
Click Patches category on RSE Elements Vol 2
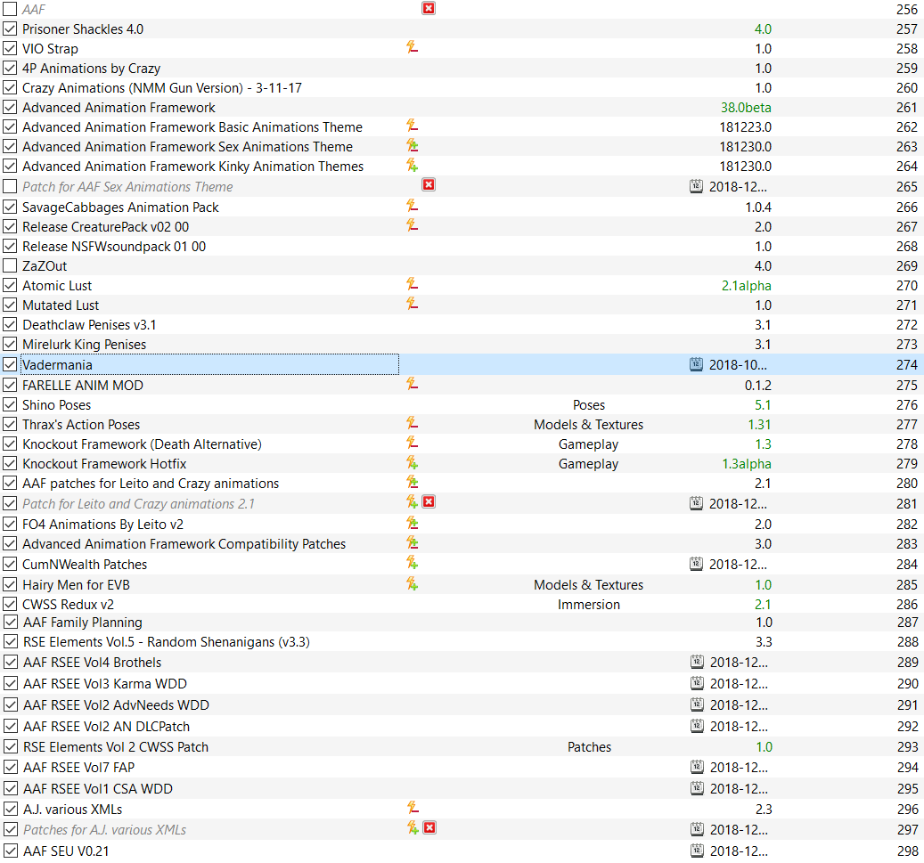point(589,746)
